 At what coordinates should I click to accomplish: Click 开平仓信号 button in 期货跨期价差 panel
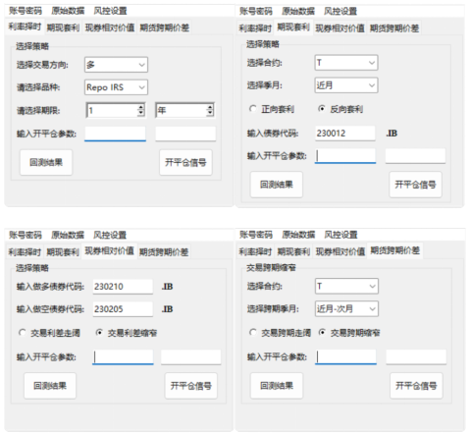pos(416,386)
